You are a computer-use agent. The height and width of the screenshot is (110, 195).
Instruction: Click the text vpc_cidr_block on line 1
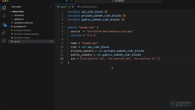click(x=92, y=12)
